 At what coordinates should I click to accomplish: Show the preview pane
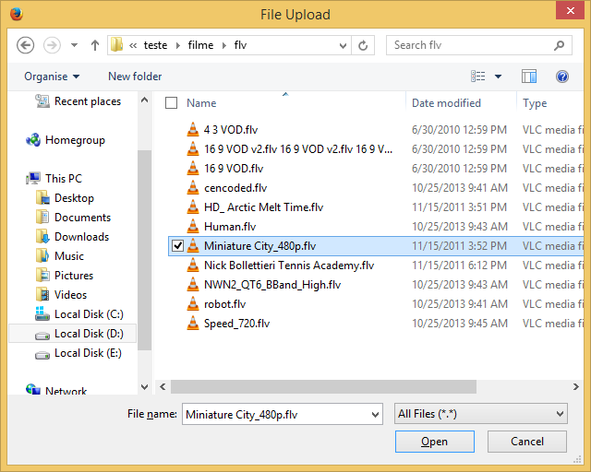coord(529,77)
